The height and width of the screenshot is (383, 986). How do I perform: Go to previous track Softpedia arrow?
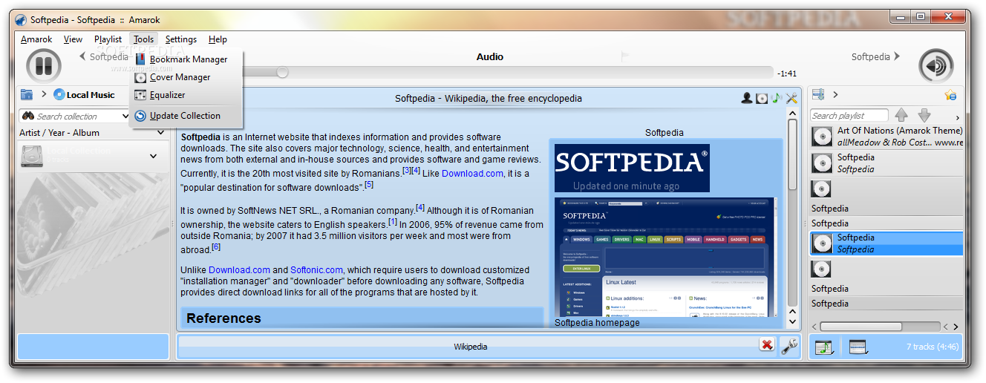[x=82, y=56]
